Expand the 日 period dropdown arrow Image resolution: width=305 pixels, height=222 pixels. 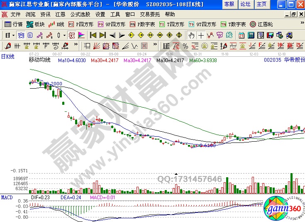click(13, 35)
